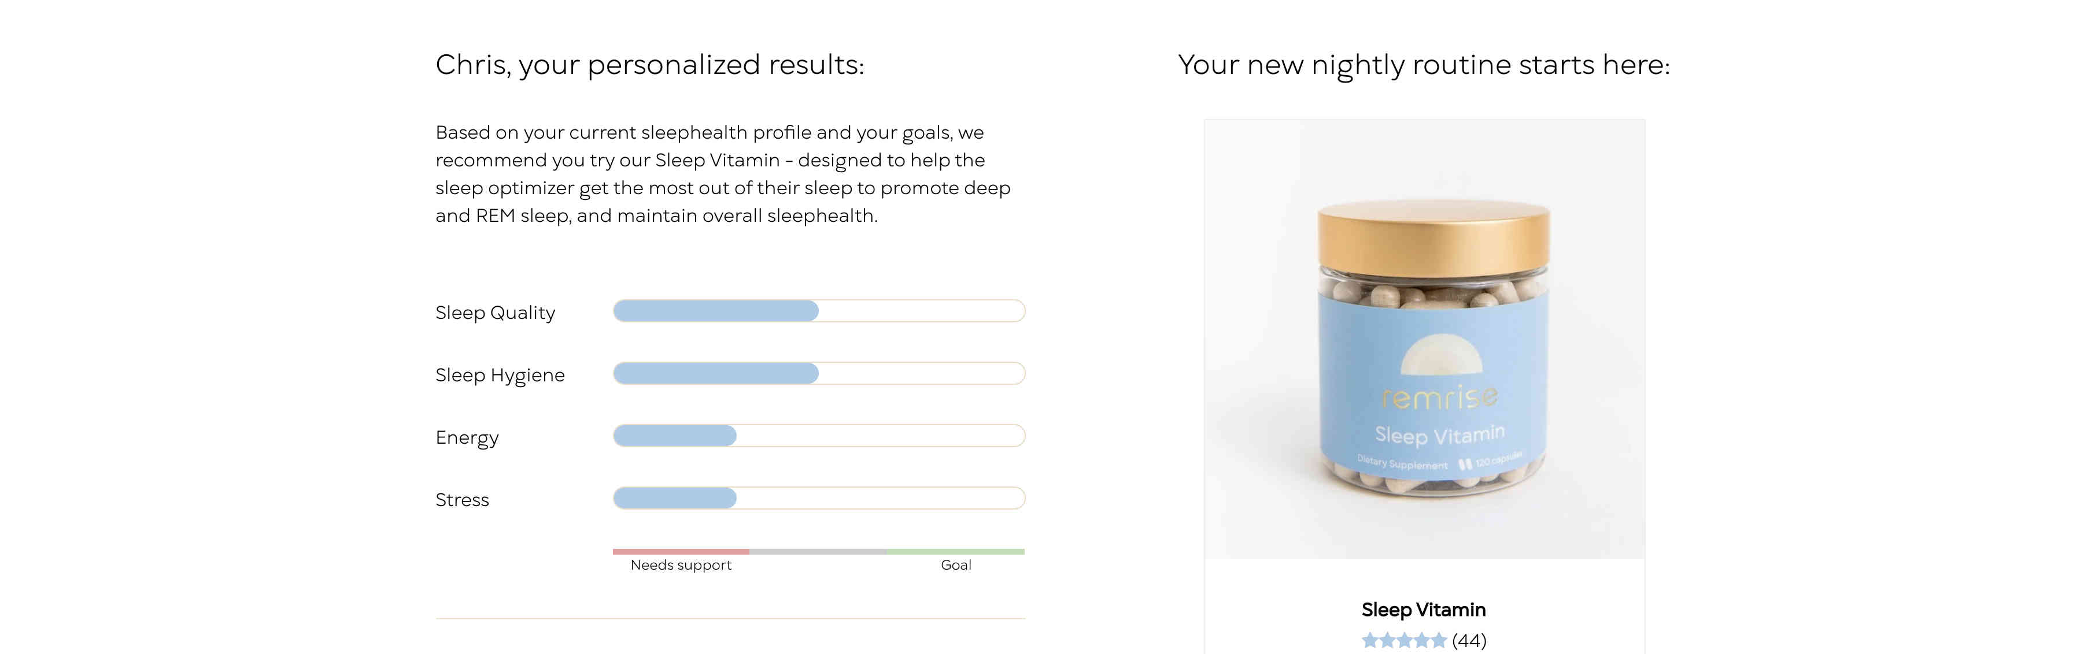Viewport: 2095px width, 654px height.
Task: Click the Sleep Vitamin jar product image
Action: pyautogui.click(x=1424, y=339)
